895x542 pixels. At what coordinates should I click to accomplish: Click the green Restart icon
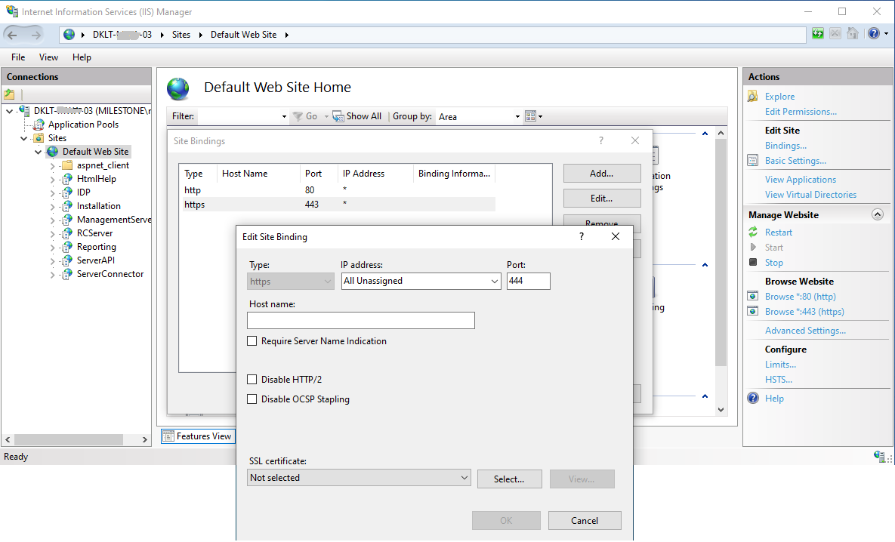753,233
